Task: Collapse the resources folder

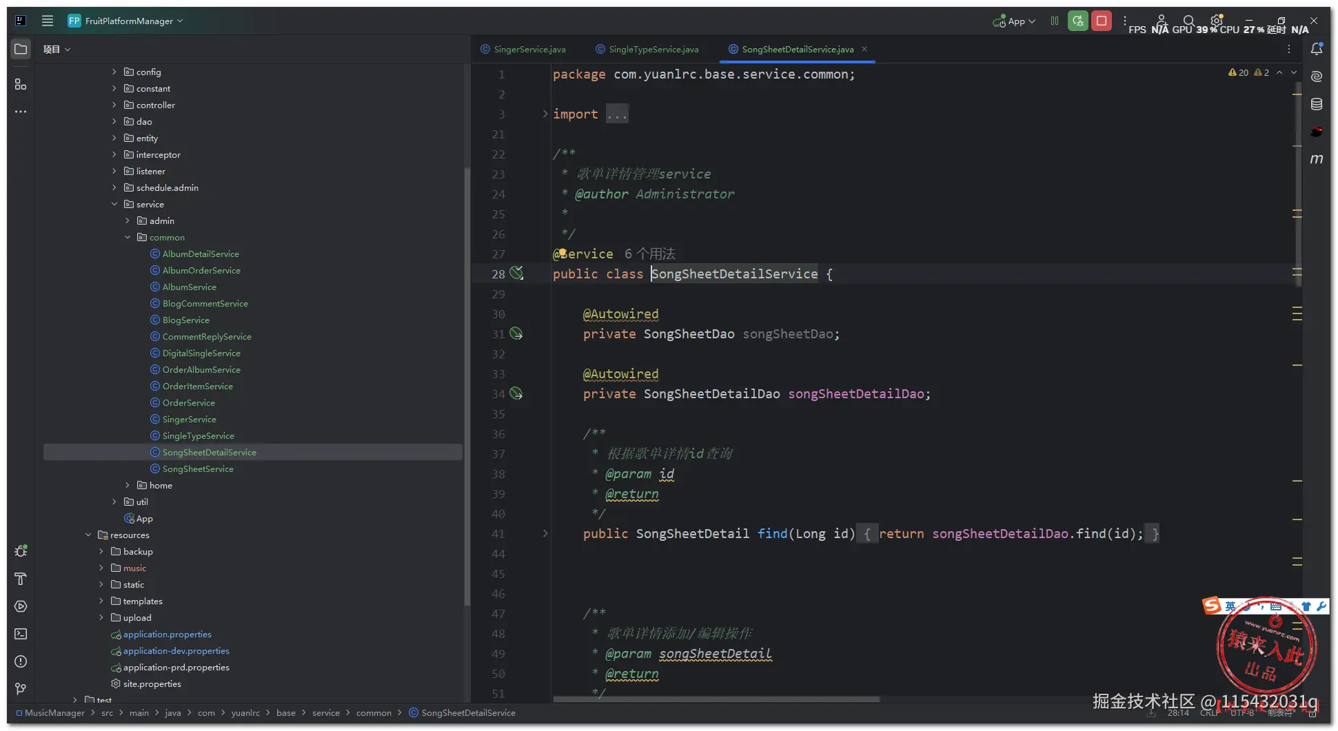Action: [88, 535]
